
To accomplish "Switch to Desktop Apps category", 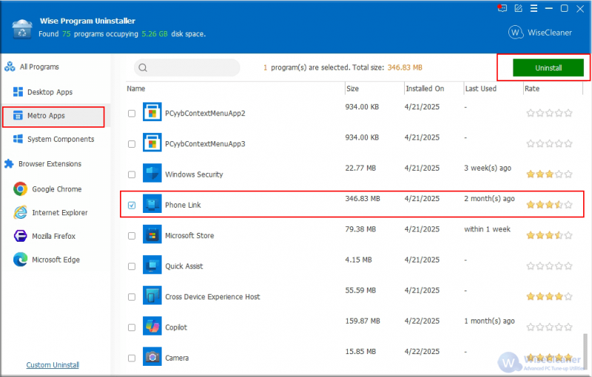I will pyautogui.click(x=50, y=92).
